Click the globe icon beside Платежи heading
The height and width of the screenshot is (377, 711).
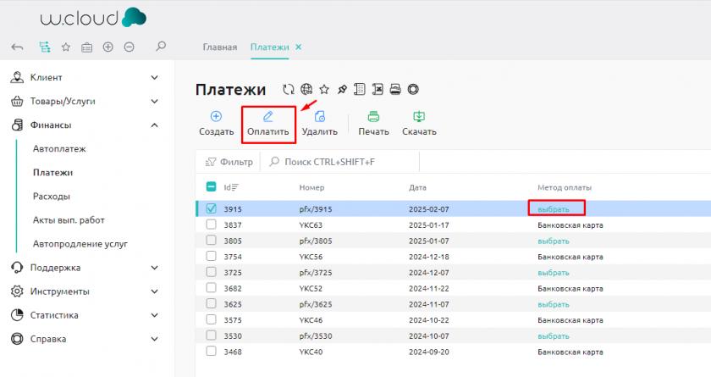coord(306,90)
